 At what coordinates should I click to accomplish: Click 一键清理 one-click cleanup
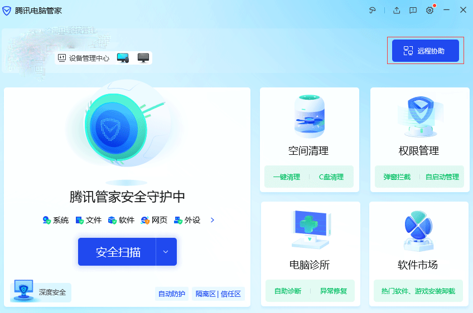(287, 177)
